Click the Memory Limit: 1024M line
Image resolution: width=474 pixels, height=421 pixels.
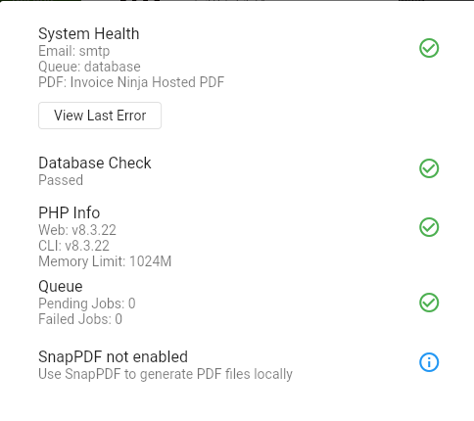pos(105,261)
